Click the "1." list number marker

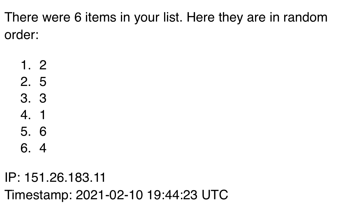(26, 65)
